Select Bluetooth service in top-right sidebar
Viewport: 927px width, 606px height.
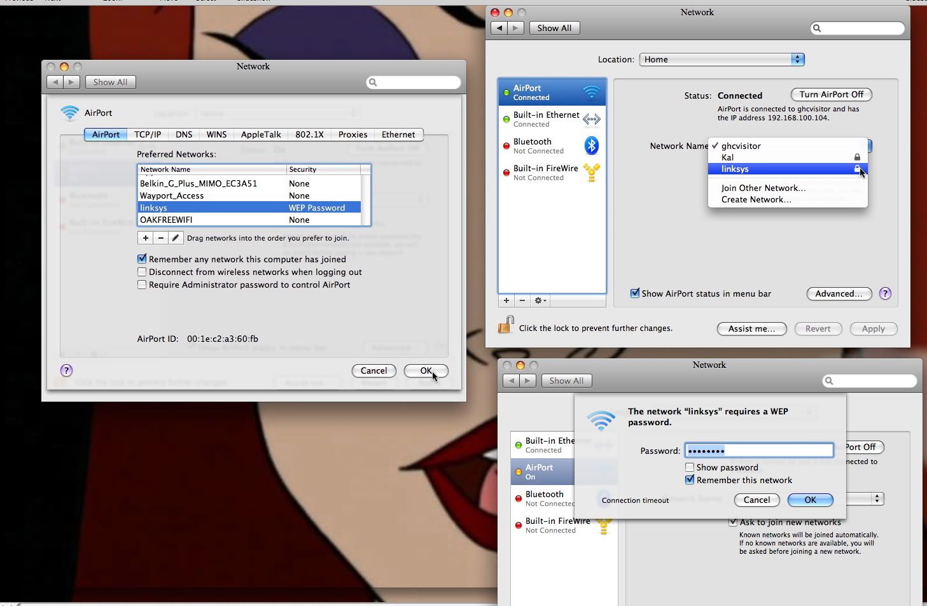pyautogui.click(x=552, y=146)
